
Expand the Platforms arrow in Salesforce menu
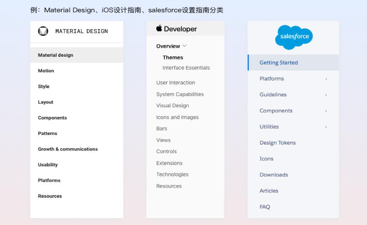pos(326,79)
